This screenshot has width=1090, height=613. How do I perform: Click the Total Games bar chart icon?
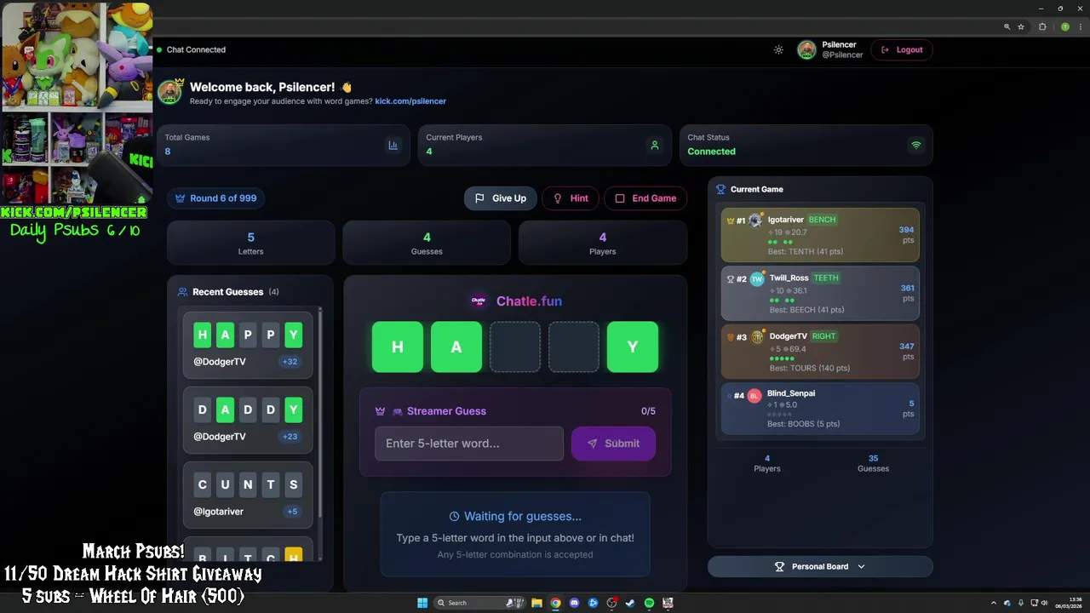point(393,145)
